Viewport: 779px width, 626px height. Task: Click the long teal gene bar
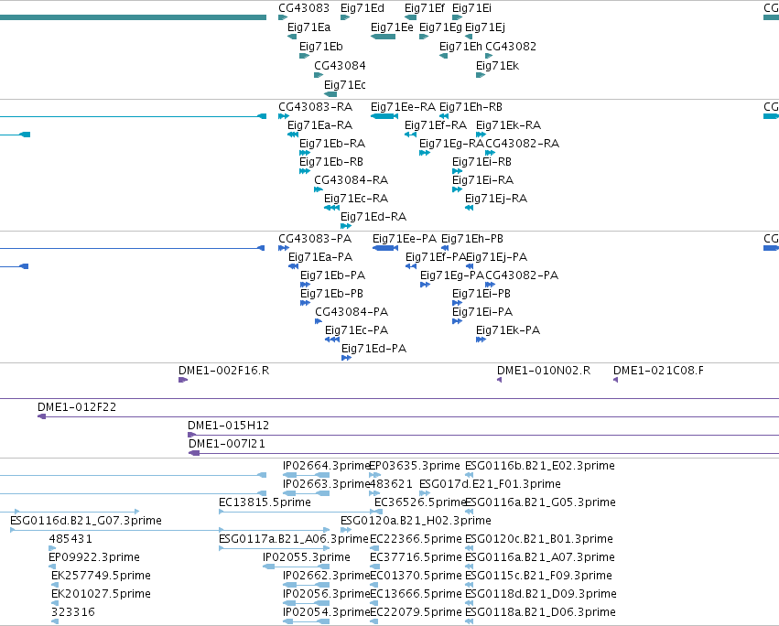point(133,17)
